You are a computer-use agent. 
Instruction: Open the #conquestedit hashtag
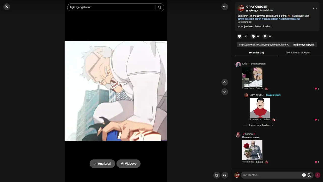point(270,19)
